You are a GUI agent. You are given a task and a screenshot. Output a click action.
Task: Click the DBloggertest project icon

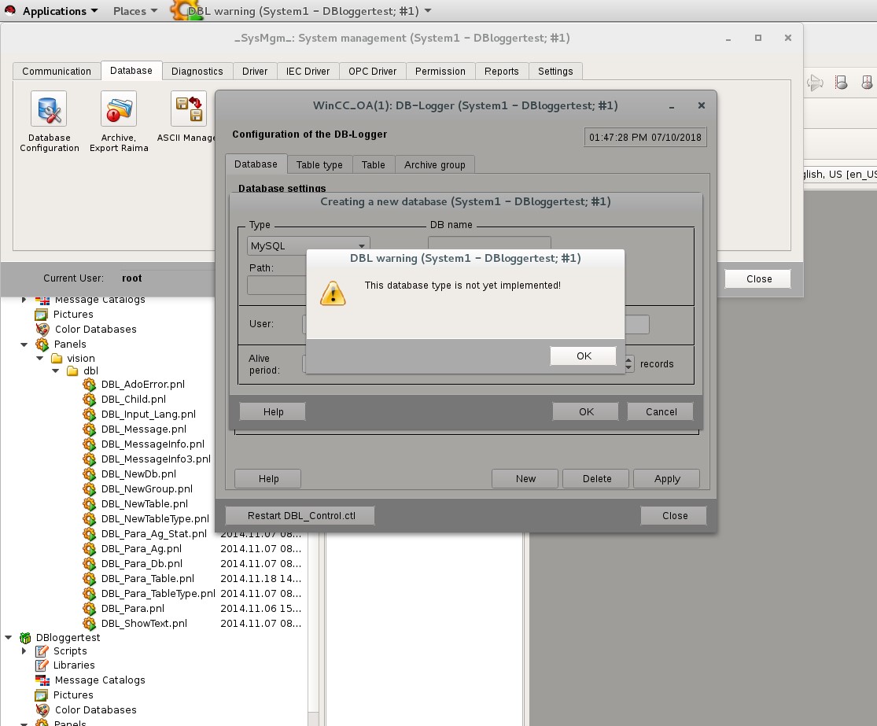point(25,637)
